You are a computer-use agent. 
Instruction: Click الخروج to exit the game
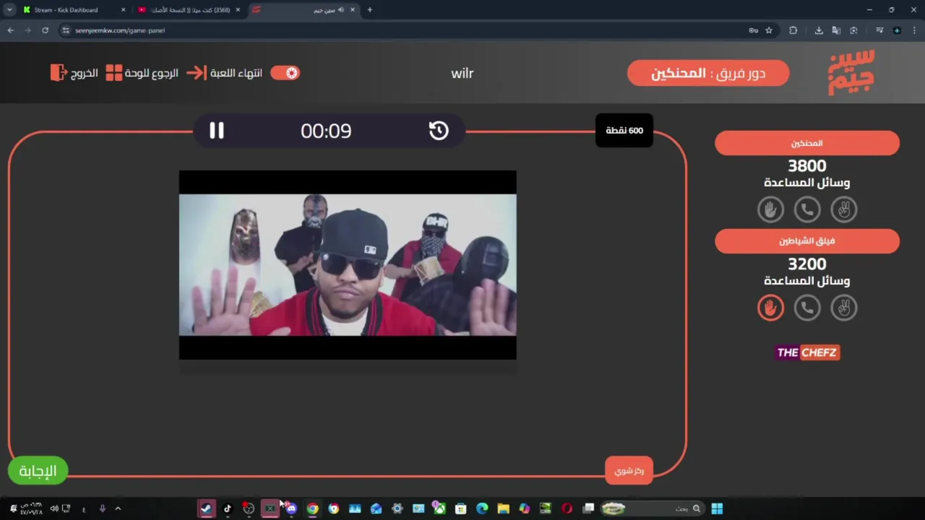point(74,73)
